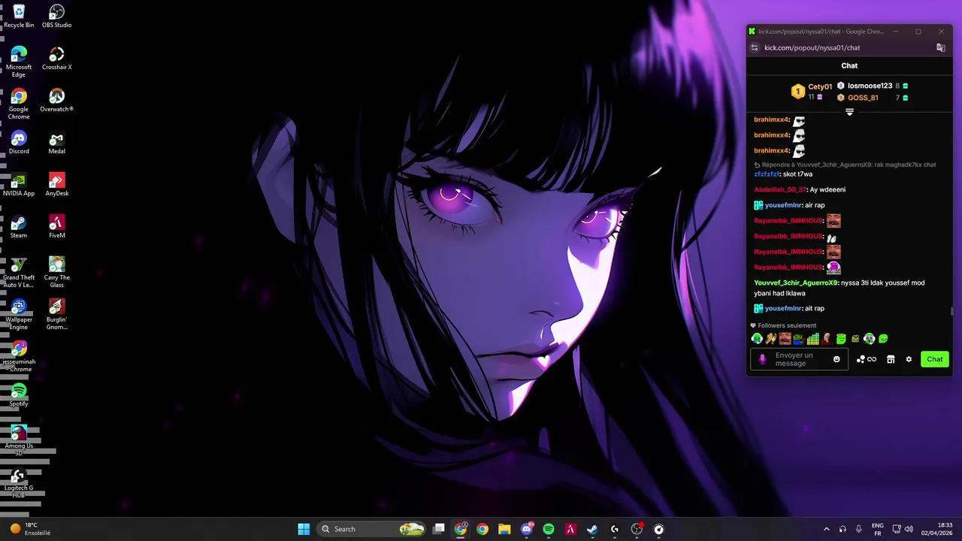Viewport: 962px width, 541px height.
Task: Click zfzfzfzf username in chat
Action: coord(767,174)
